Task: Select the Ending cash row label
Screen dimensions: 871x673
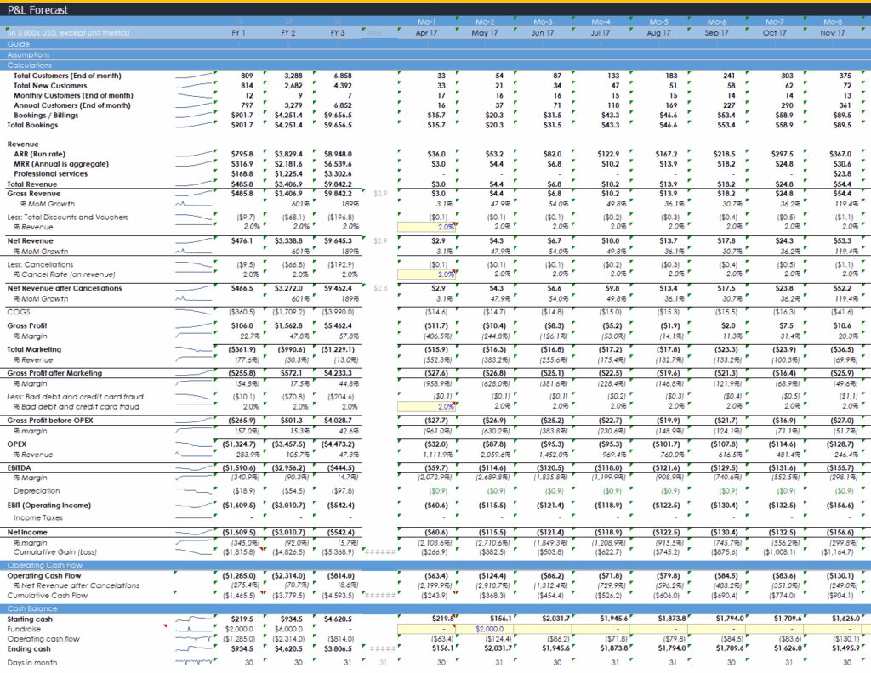Action: 28,648
